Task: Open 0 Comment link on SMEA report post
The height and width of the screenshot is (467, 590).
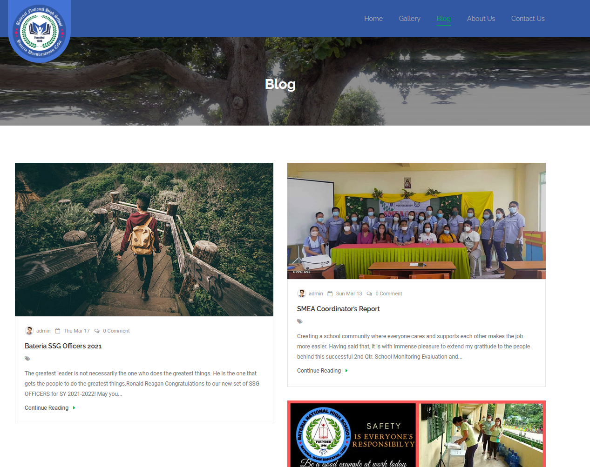Action: pos(389,294)
